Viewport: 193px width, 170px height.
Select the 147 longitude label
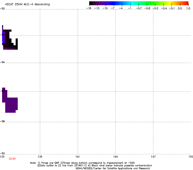tap(153, 157)
